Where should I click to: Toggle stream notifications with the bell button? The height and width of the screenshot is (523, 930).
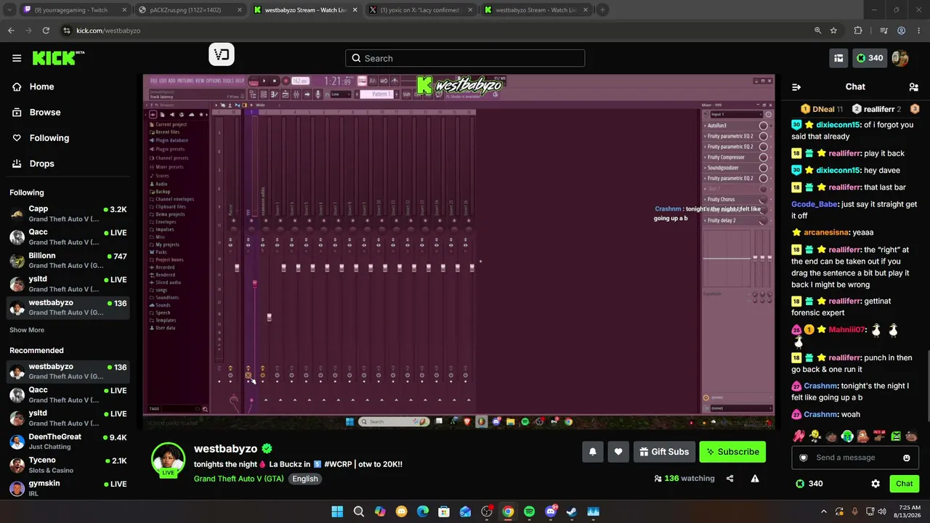tap(593, 452)
